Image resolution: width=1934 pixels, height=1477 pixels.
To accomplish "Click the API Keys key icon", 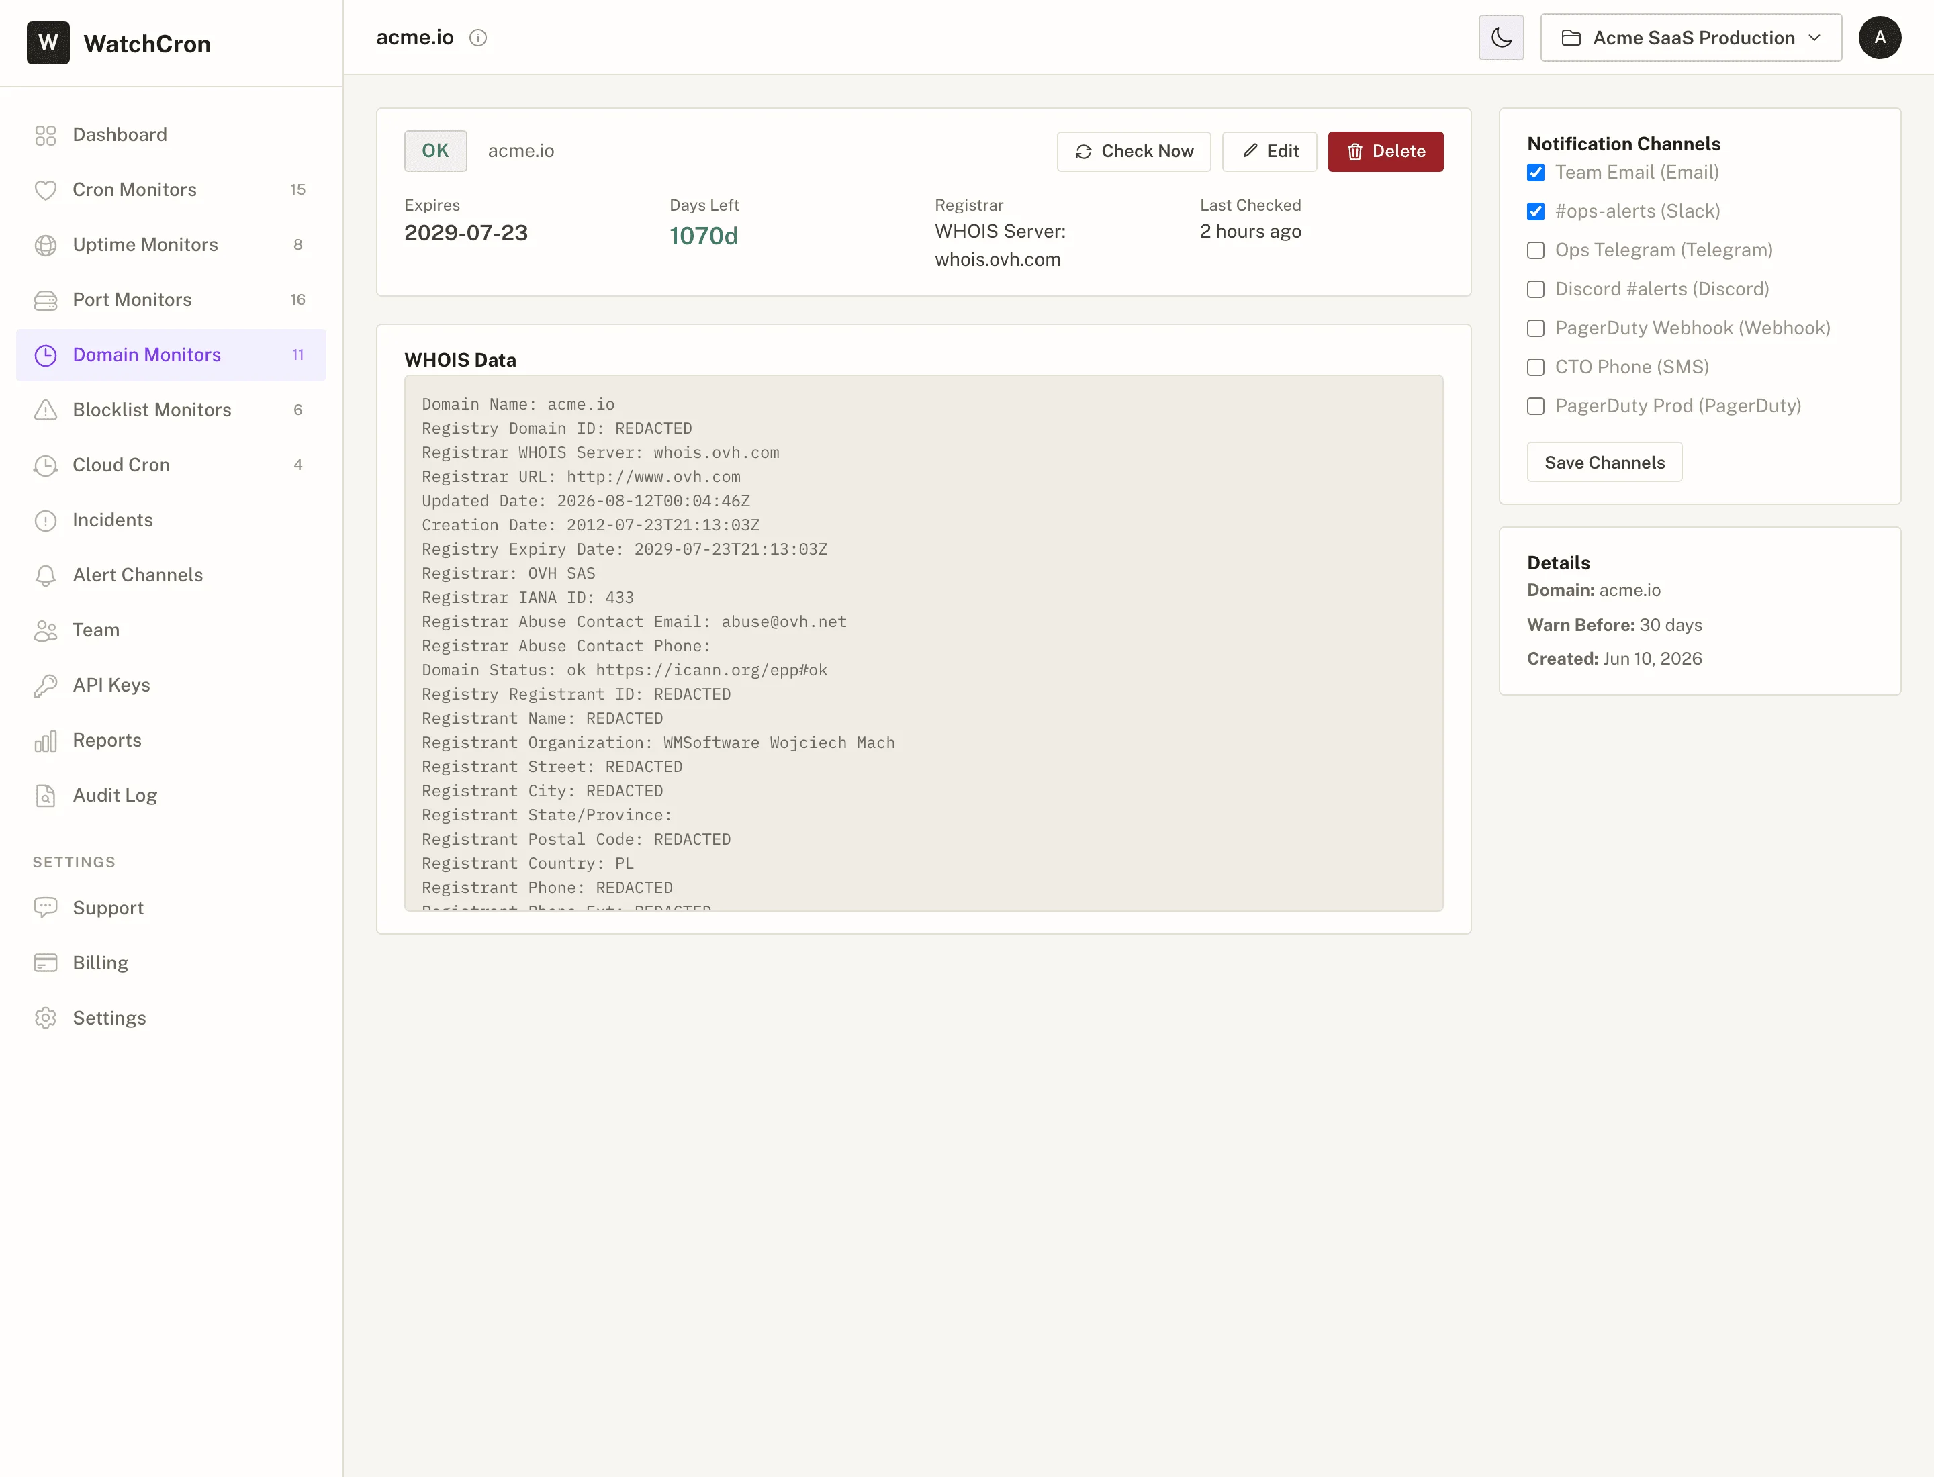I will (x=46, y=685).
